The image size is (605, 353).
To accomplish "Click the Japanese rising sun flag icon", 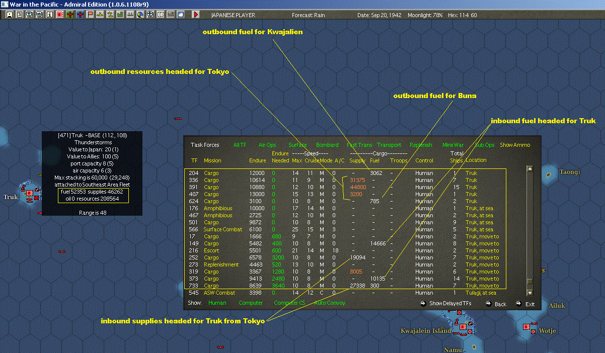I will click(59, 15).
